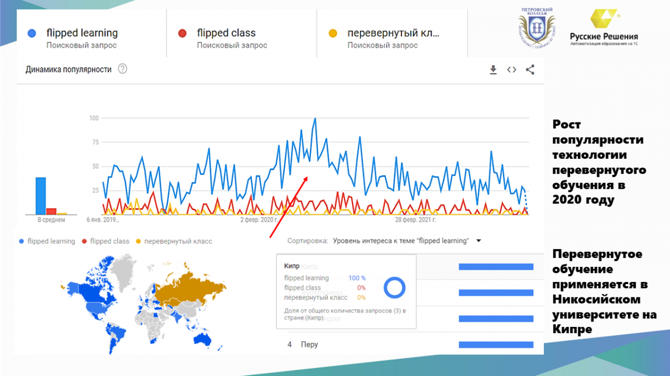Click the blue average bar labeled В среднем
The height and width of the screenshot is (376, 670).
[40, 196]
